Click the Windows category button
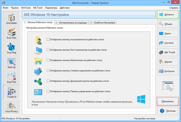This screenshot has height=122, width=181. [x=168, y=14]
